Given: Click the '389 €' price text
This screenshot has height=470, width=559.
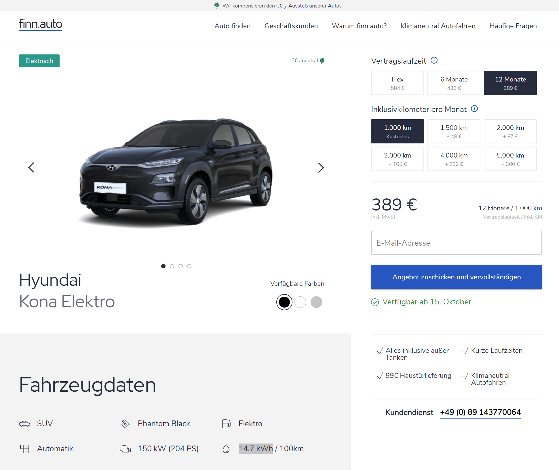Looking at the screenshot, I should pyautogui.click(x=394, y=205).
